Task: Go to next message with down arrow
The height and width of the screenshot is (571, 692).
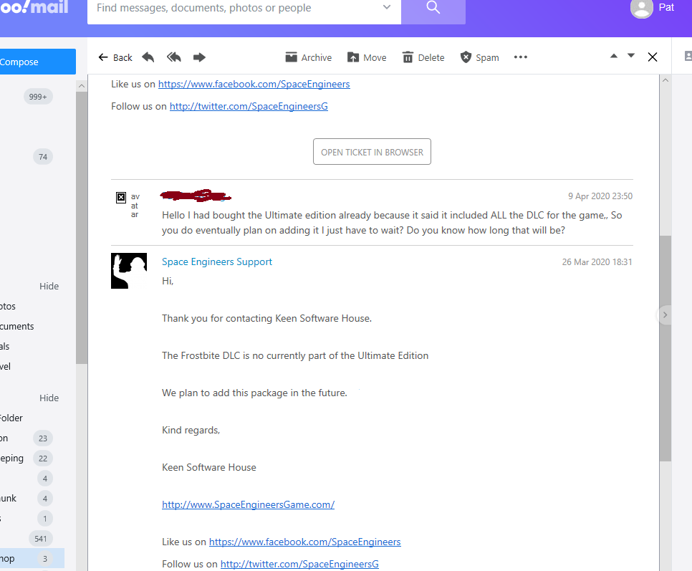Action: pyautogui.click(x=631, y=56)
